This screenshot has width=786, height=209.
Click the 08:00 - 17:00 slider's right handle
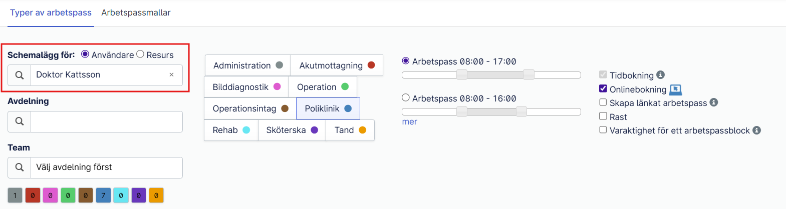(x=529, y=75)
